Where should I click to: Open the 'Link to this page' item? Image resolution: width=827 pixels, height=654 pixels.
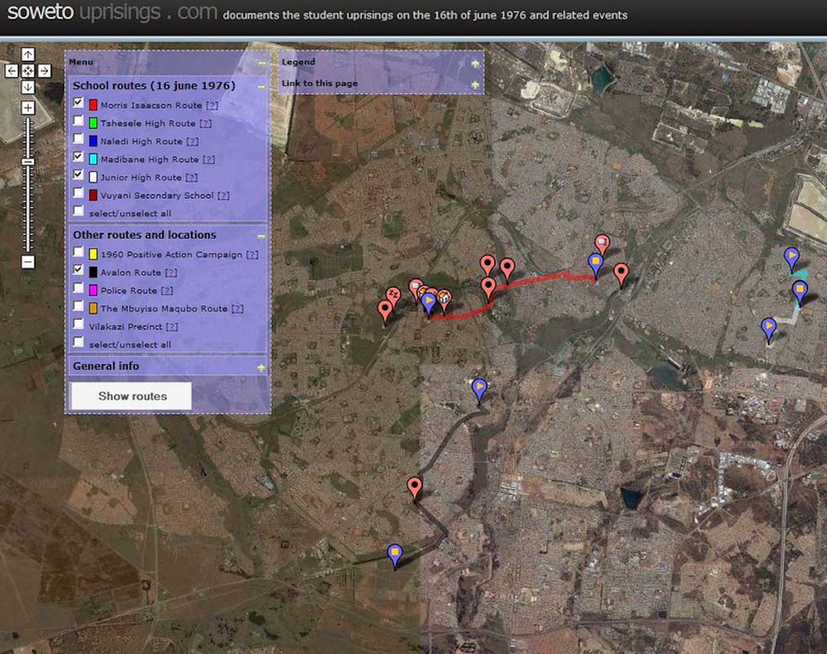[320, 83]
